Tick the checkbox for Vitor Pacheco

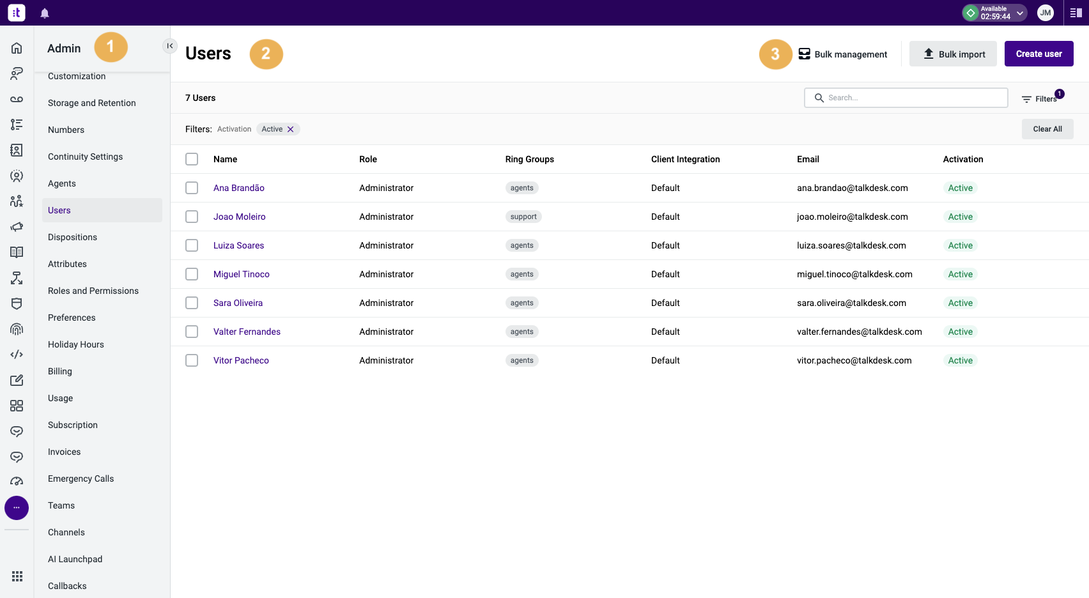tap(192, 360)
